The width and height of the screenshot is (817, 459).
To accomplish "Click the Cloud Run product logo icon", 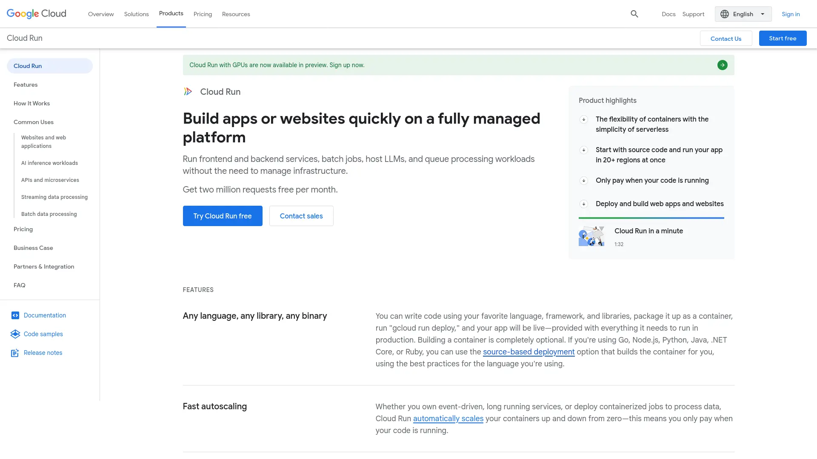I will point(188,91).
